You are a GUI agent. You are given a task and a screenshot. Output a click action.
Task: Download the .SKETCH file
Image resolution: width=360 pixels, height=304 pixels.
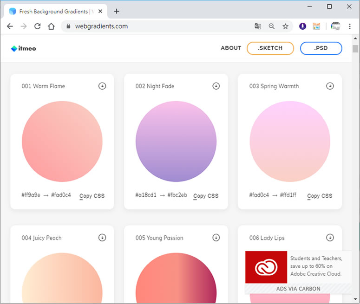[x=270, y=48]
